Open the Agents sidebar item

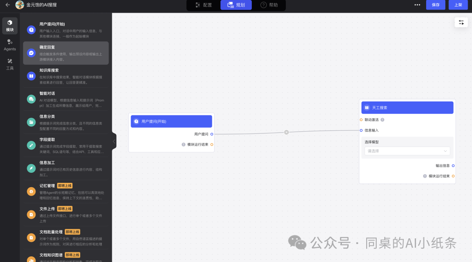click(10, 45)
